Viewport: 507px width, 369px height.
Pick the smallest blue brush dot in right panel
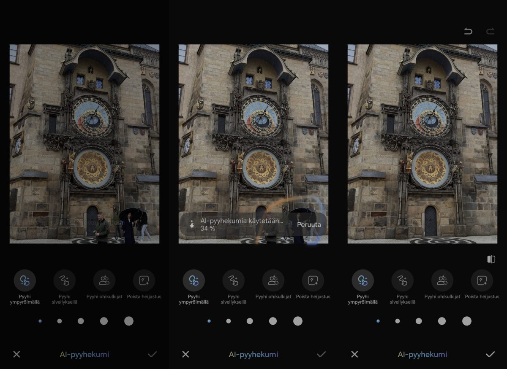pyautogui.click(x=378, y=321)
